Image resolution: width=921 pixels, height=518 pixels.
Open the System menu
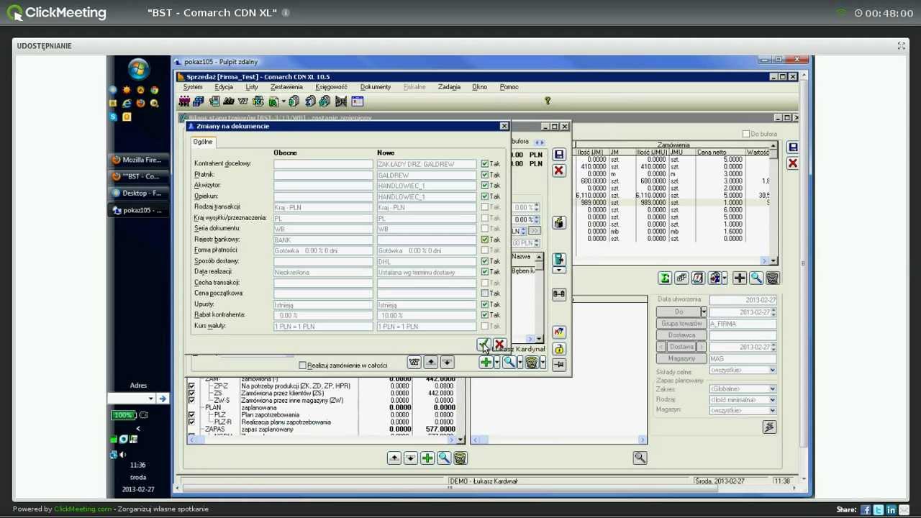click(x=192, y=87)
